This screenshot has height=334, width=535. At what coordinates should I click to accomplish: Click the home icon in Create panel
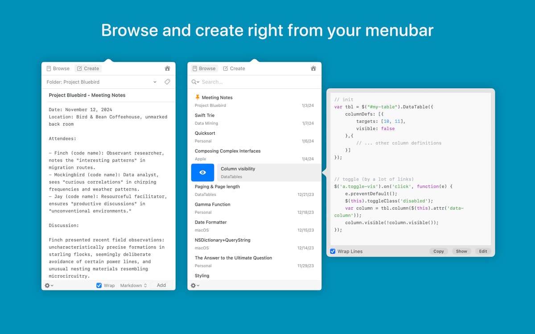coord(167,69)
